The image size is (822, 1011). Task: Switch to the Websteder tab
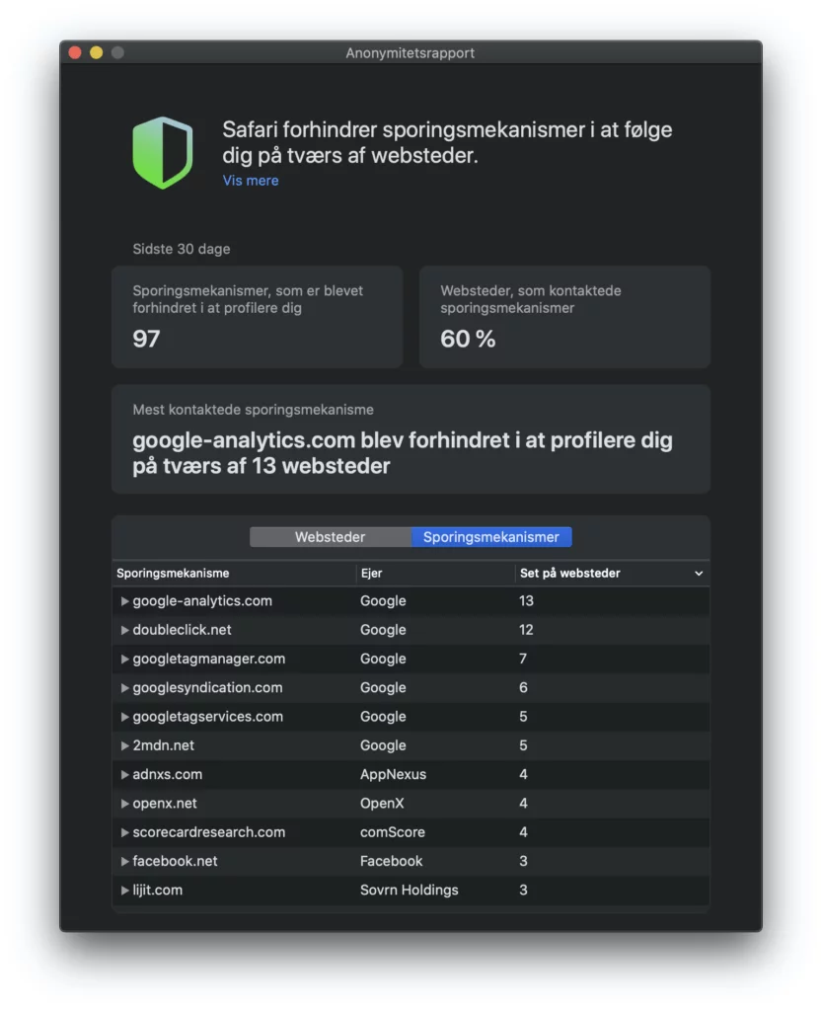[x=331, y=536]
